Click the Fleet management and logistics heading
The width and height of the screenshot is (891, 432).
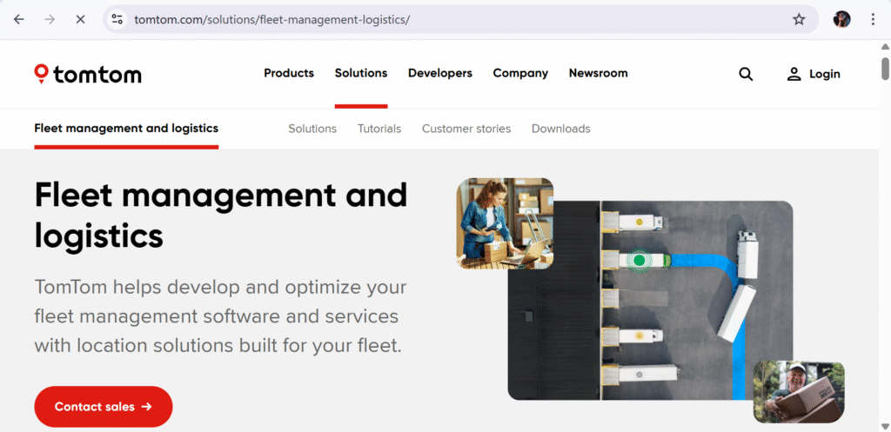point(220,216)
